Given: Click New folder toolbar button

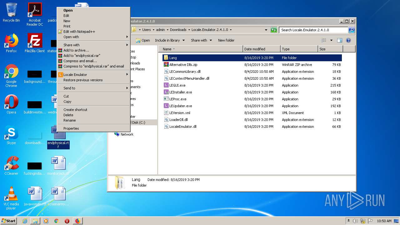Looking at the screenshot, I should tap(226, 40).
